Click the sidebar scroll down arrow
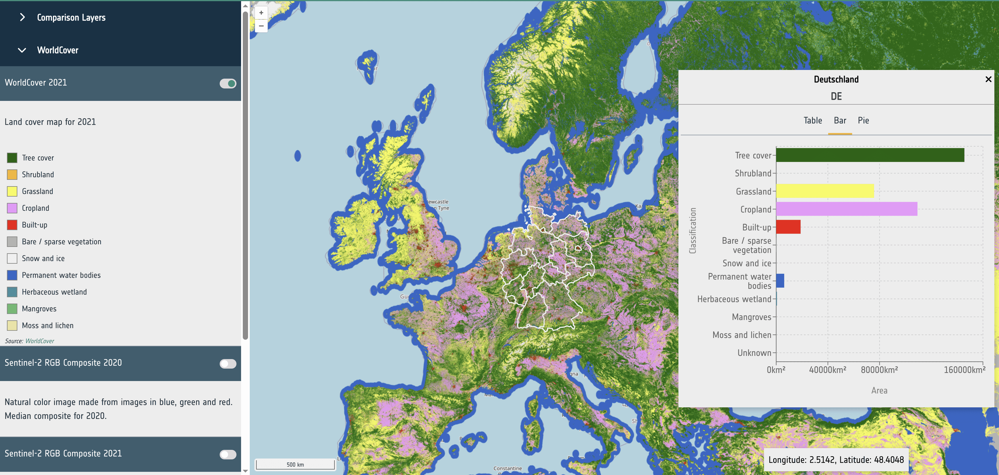This screenshot has width=999, height=475. pos(245,471)
